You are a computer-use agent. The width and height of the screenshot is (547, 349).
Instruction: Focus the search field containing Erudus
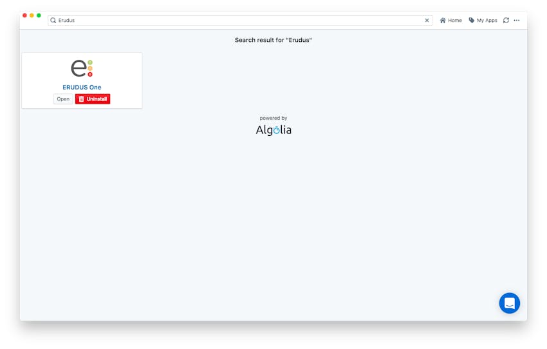pos(240,20)
